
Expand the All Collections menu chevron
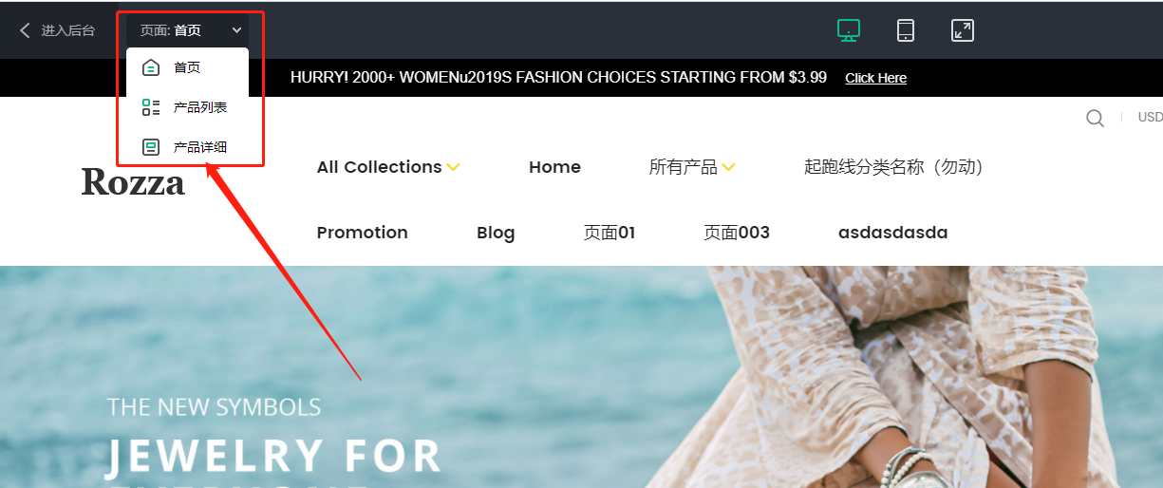coord(454,167)
